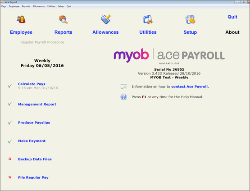Open the Allowances menu in menu bar

[x=39, y=6]
